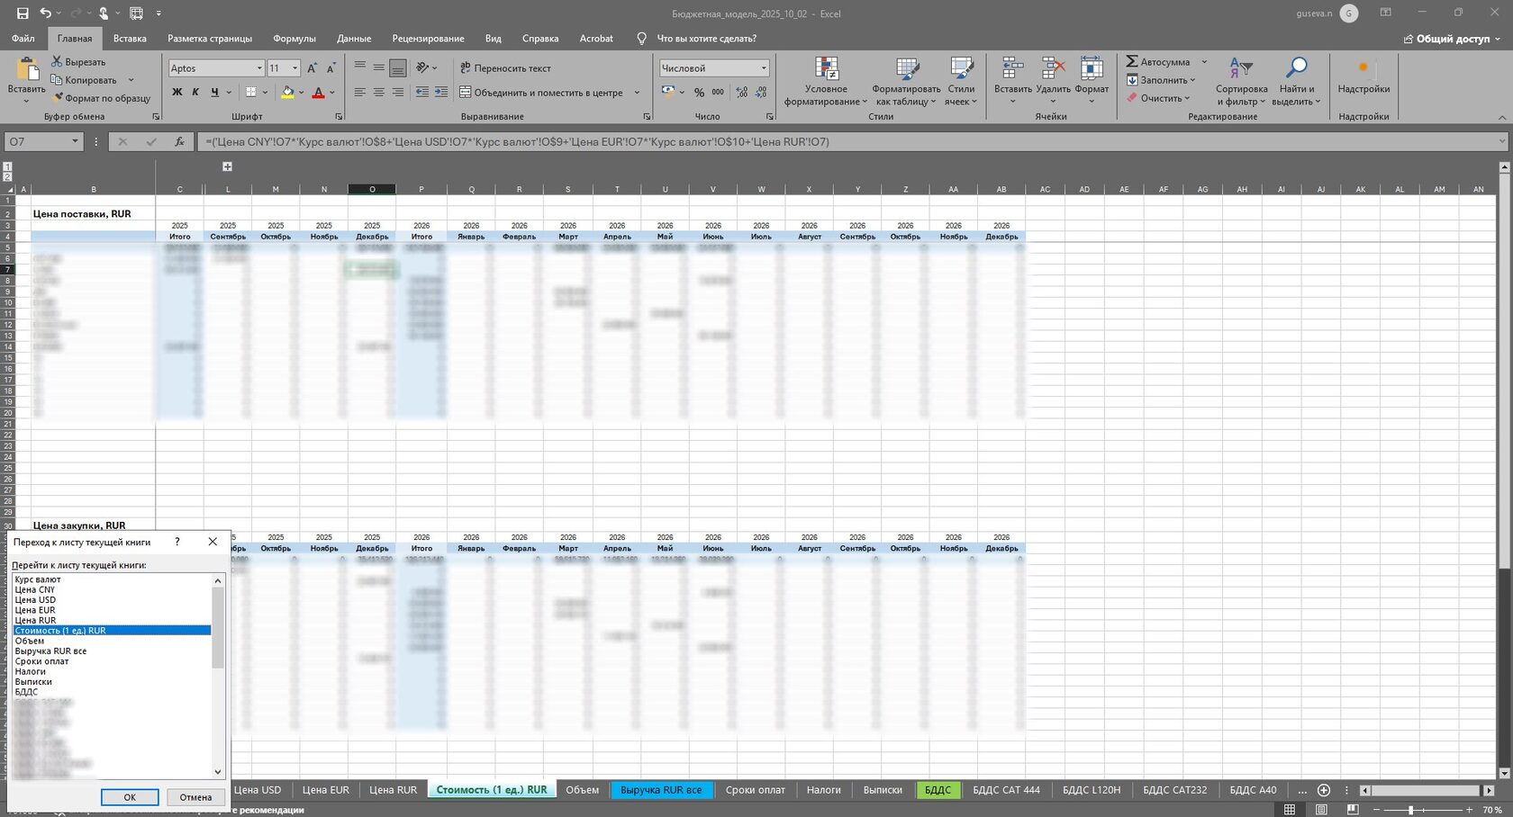Toggle underline formatting (Ч)
Screen dimensions: 1513x817
214,92
